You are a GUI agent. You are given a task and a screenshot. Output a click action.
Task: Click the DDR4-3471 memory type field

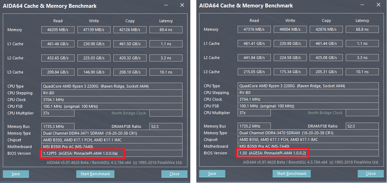point(112,133)
